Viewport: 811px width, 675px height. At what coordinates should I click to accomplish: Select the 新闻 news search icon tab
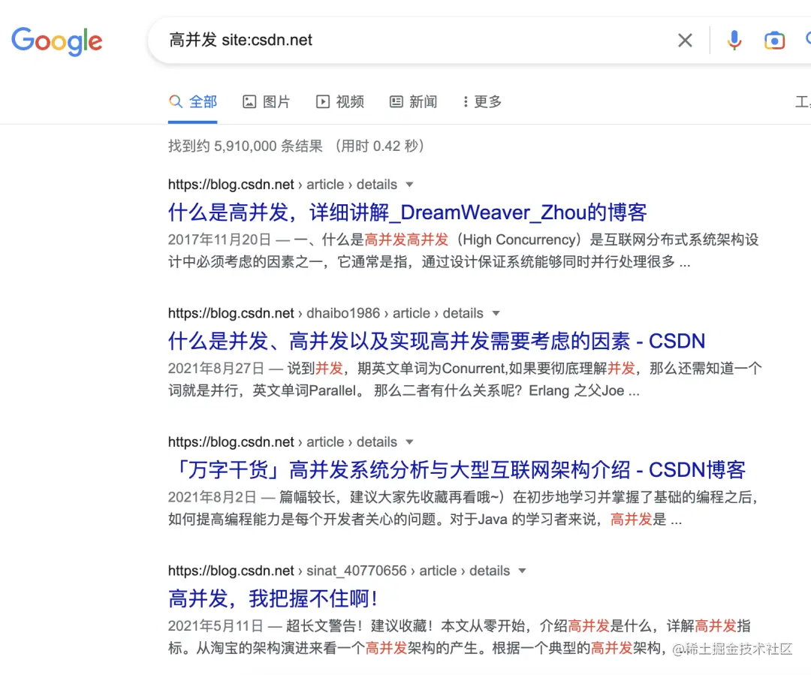[x=396, y=101]
